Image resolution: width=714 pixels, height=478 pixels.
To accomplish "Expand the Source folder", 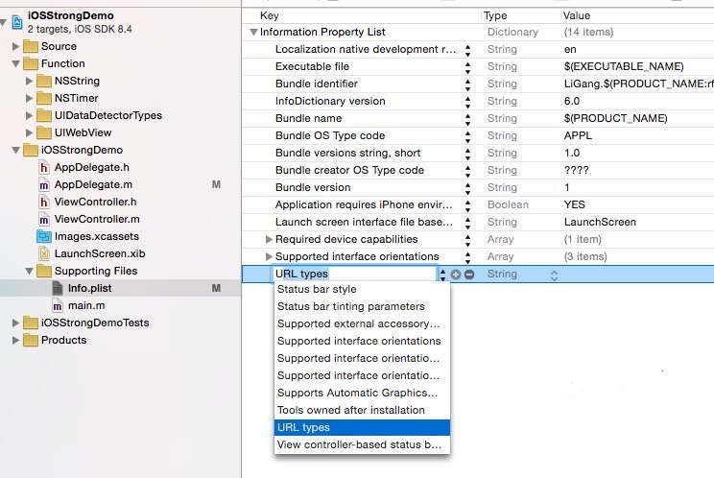I will click(16, 46).
